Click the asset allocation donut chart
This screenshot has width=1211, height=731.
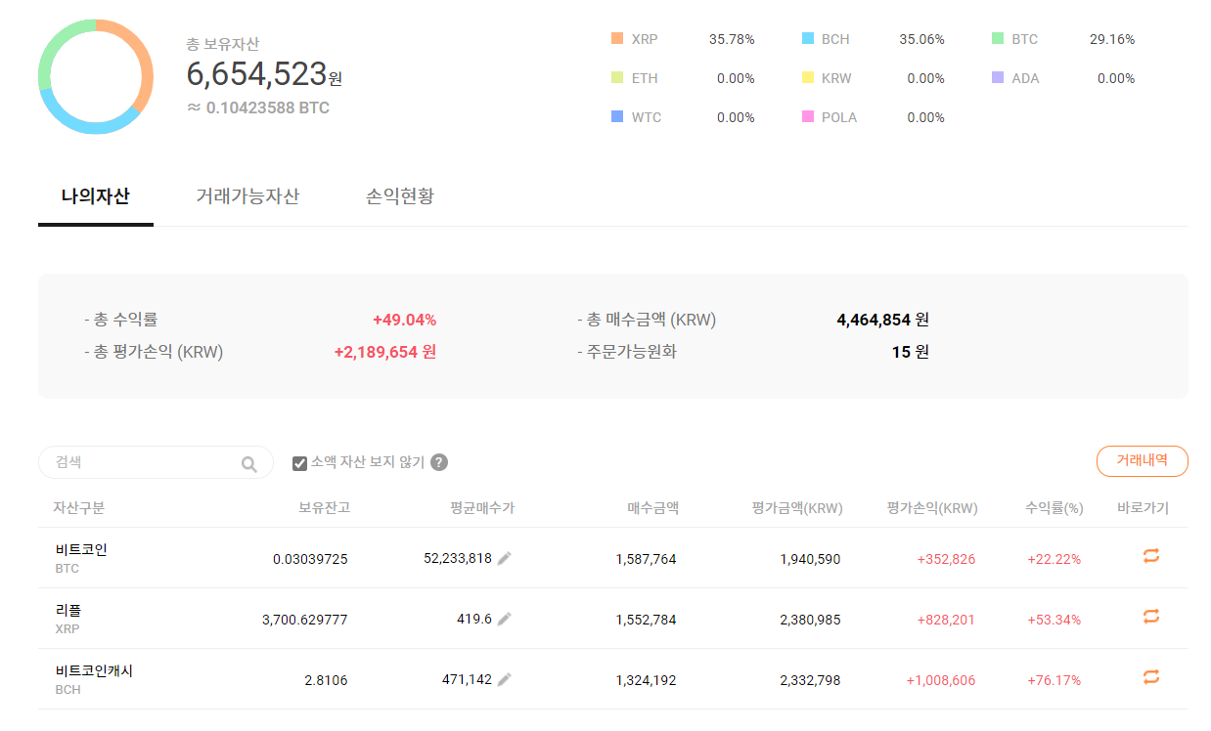click(96, 76)
